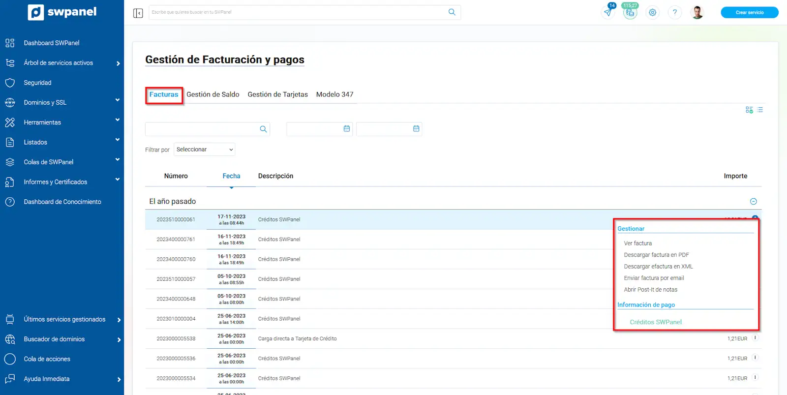Expand Listados chevron
The width and height of the screenshot is (787, 395).
click(118, 140)
